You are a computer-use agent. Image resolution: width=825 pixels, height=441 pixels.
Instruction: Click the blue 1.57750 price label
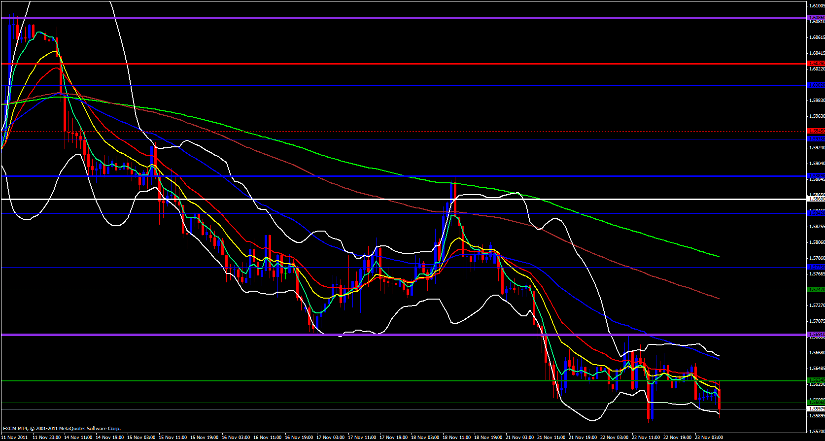click(816, 267)
